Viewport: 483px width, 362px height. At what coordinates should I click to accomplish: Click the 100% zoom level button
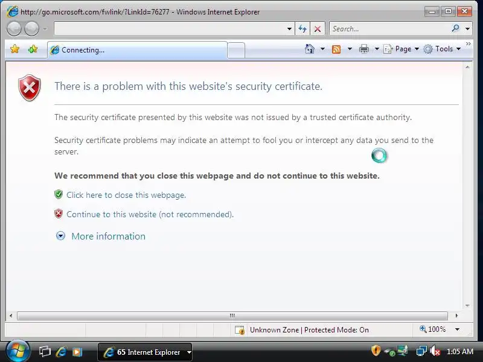(432, 329)
